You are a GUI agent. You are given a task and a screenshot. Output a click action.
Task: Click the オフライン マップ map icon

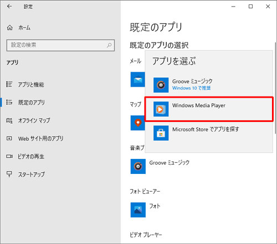click(x=9, y=120)
